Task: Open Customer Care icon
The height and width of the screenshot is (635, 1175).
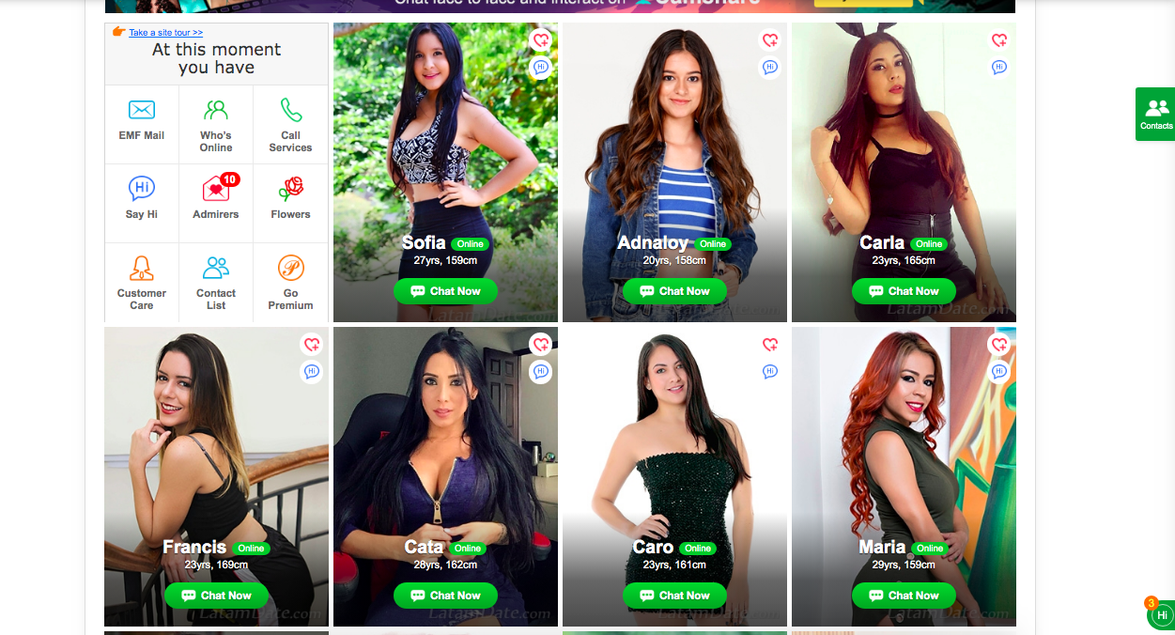Action: tap(142, 268)
